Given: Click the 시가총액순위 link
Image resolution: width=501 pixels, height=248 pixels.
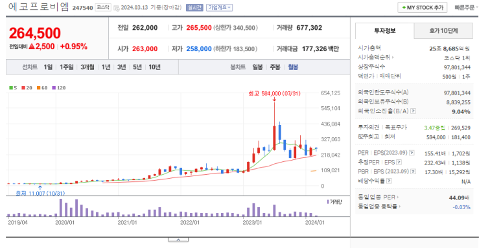Looking at the screenshot, I should (374, 58).
